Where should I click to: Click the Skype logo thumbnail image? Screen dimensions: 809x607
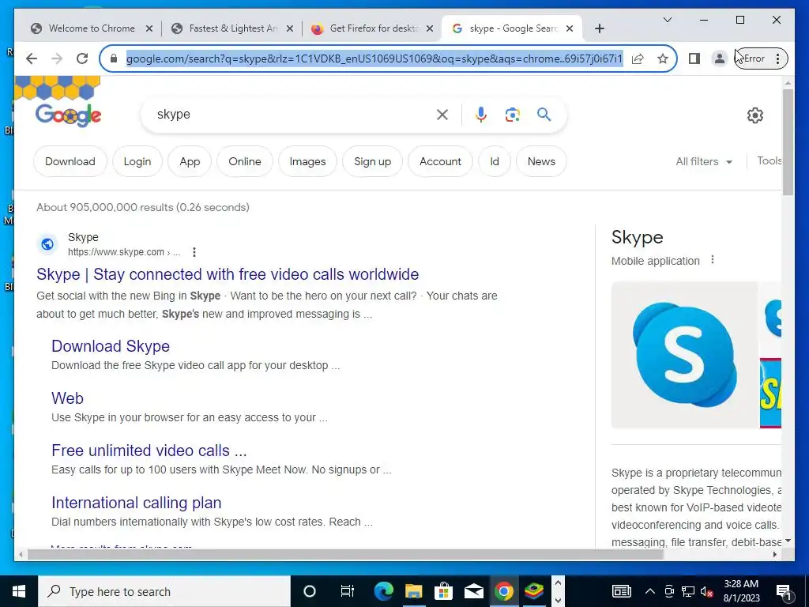click(x=684, y=355)
